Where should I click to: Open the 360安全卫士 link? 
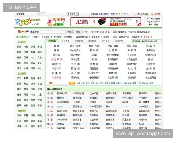94,73
